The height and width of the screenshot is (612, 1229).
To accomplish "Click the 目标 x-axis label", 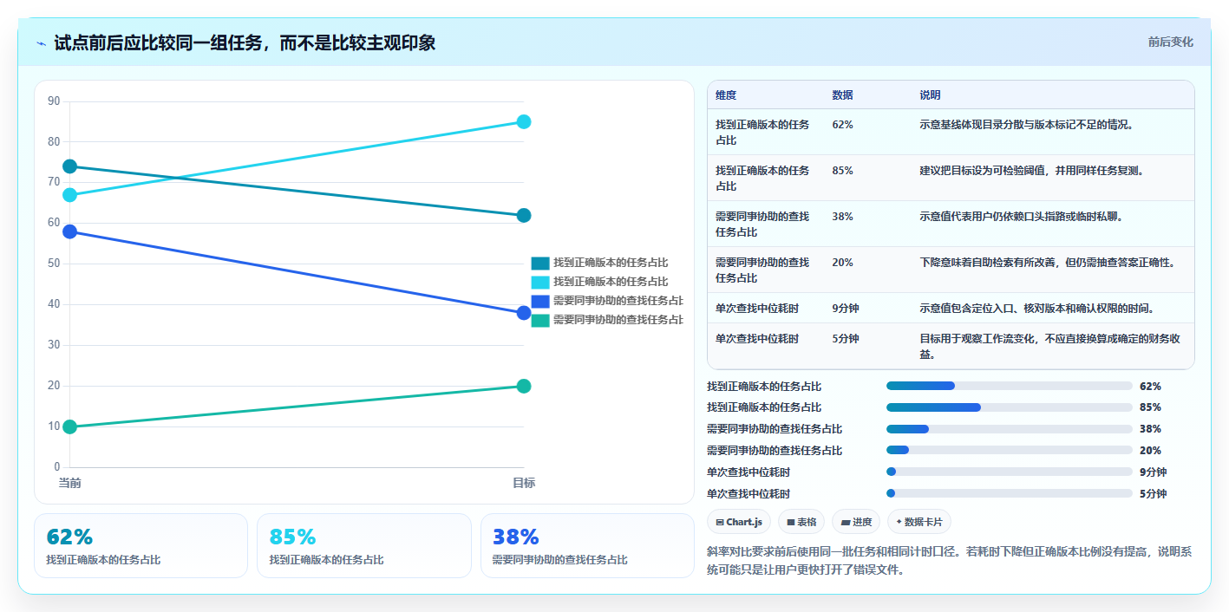I will click(524, 483).
